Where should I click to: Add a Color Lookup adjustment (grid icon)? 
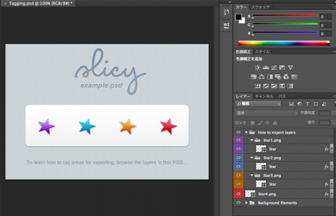(295, 76)
